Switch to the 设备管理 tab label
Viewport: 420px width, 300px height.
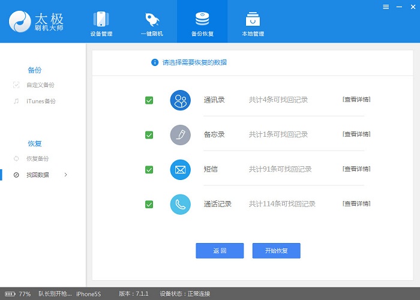[x=101, y=34]
